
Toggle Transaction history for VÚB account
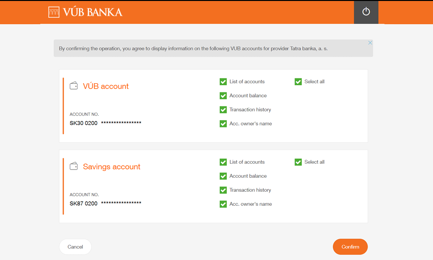coord(223,110)
